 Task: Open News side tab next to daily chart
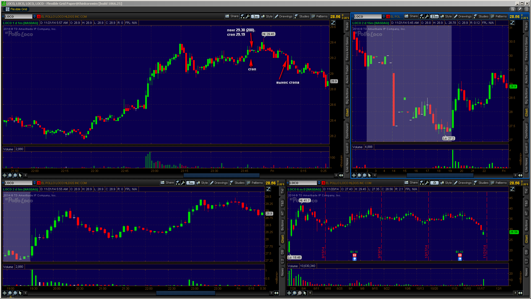(526, 272)
